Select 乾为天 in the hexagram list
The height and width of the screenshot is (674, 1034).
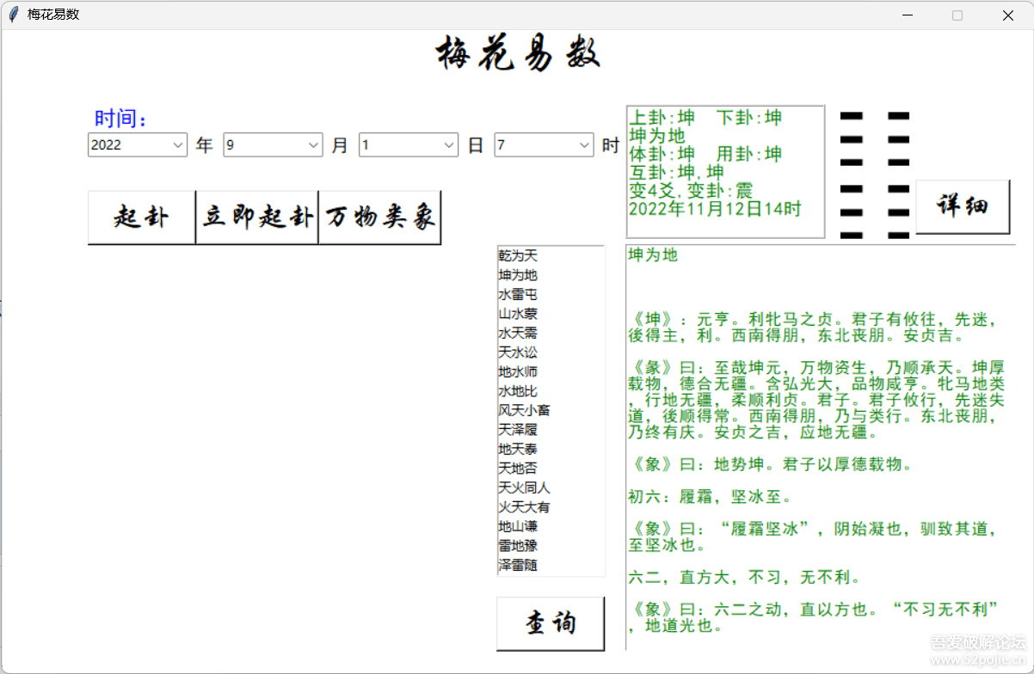[518, 255]
